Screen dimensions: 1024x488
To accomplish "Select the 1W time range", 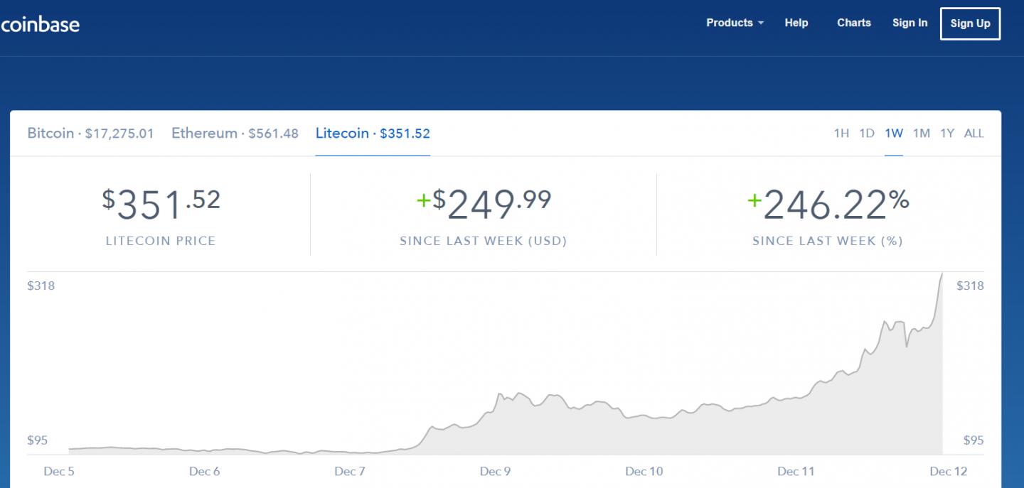I will click(x=894, y=134).
